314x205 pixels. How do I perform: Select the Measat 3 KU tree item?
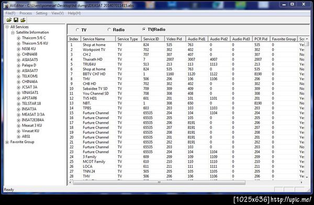point(32,125)
